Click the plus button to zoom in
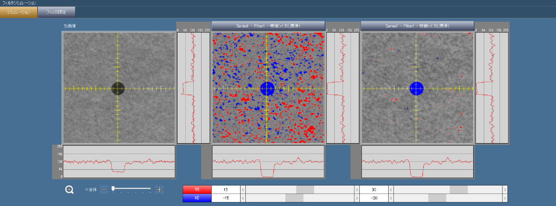This screenshot has width=556, height=206. click(x=159, y=189)
